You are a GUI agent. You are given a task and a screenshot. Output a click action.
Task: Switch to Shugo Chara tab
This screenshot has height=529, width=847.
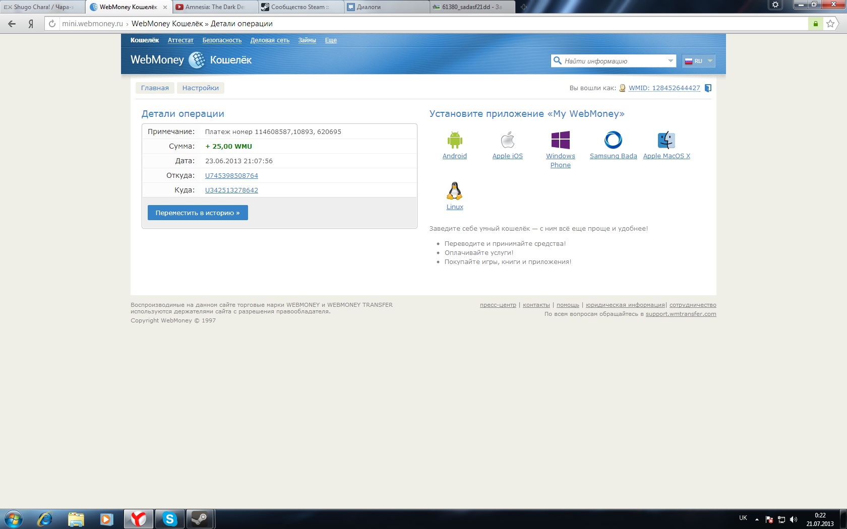click(x=42, y=7)
